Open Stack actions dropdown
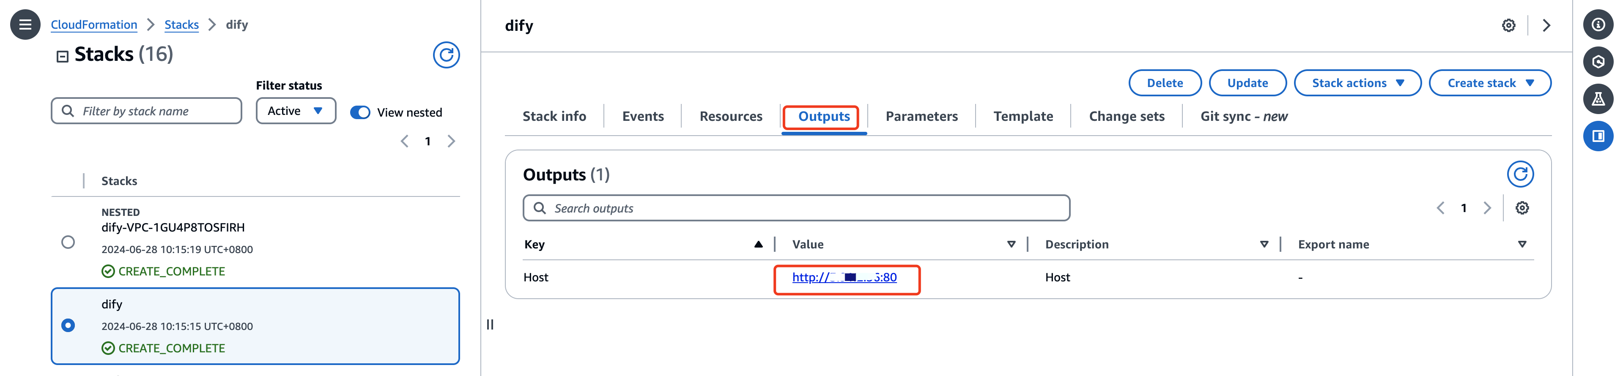The height and width of the screenshot is (376, 1623). [x=1357, y=83]
